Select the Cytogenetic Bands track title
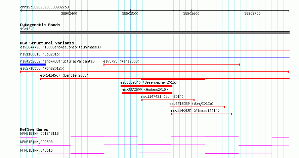Viewport: 299px width, 158px height. point(40,25)
